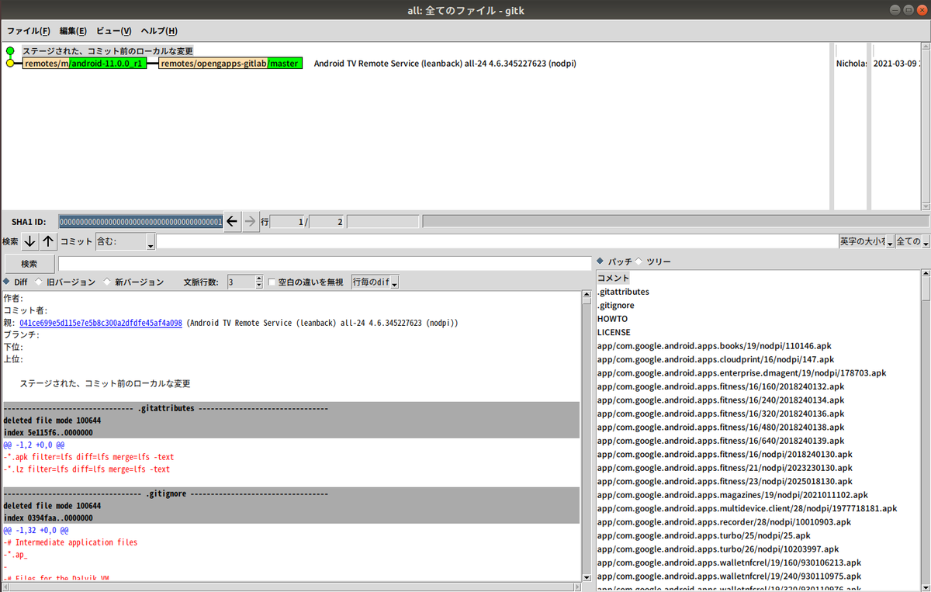This screenshot has height=592, width=931.
Task: Select walletnfcrel/19/240/930110975.apk file
Action: [x=729, y=576]
